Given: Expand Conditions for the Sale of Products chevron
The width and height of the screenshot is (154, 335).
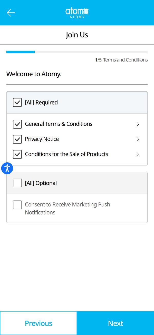Looking at the screenshot, I should tap(138, 154).
